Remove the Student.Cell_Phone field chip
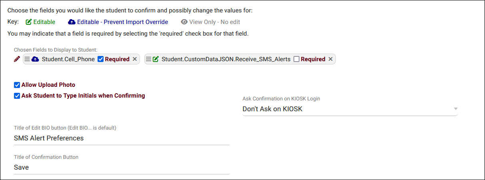The image size is (485, 180). (x=135, y=59)
